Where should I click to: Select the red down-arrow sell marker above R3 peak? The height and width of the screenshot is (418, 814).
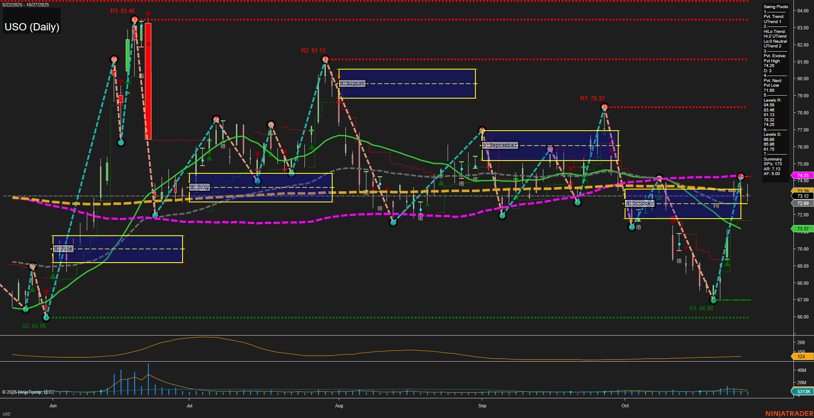(148, 14)
